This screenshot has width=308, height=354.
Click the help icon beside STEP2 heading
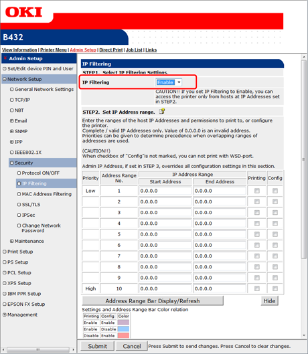click(x=162, y=111)
